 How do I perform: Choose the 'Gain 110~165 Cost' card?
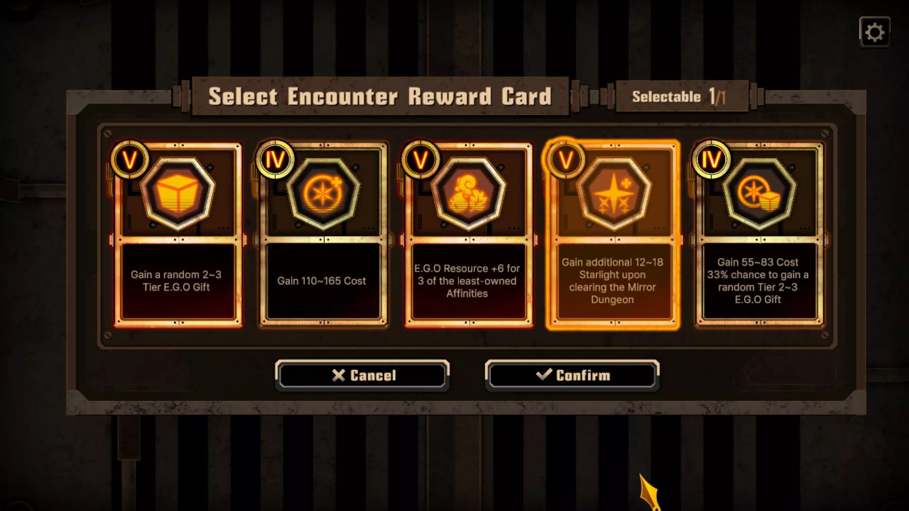[323, 235]
